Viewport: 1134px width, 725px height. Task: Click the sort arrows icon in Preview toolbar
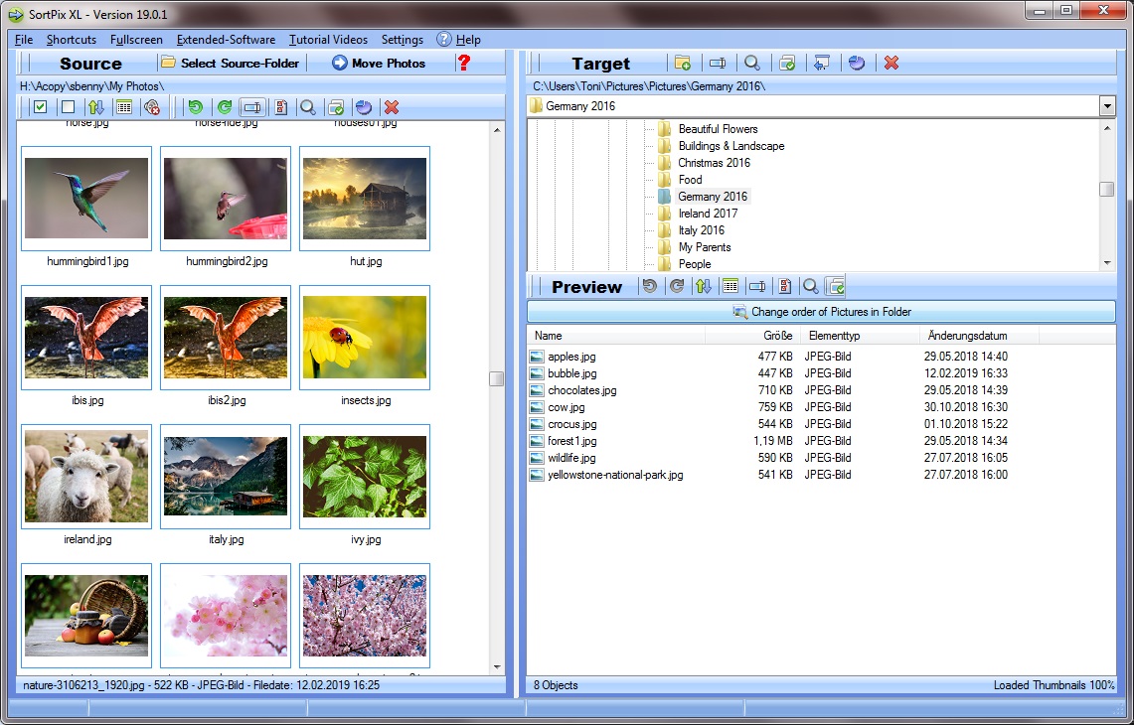coord(704,286)
